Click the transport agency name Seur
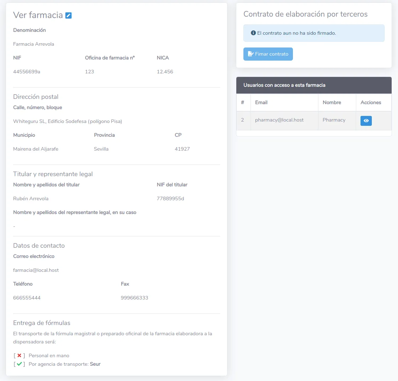Screen dimensions: 398x381 (x=95, y=364)
